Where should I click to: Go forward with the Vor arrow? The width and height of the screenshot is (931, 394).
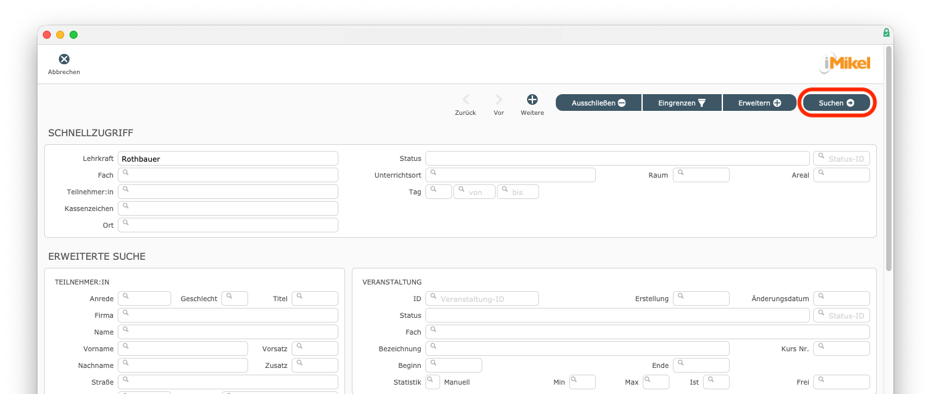pos(498,100)
